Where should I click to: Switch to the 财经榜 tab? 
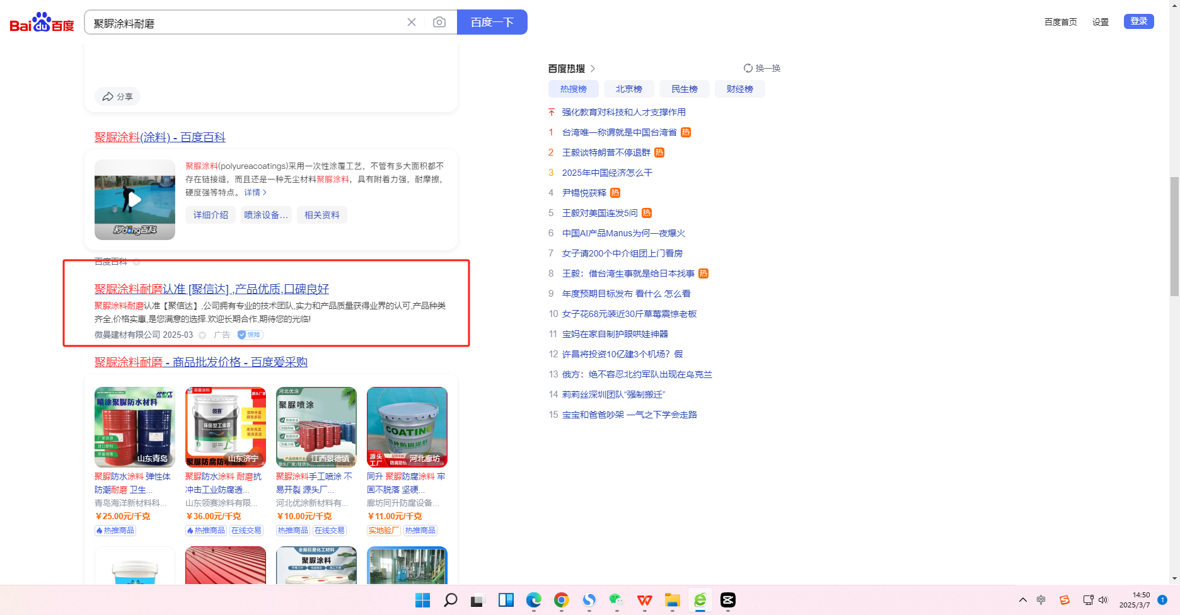point(739,89)
